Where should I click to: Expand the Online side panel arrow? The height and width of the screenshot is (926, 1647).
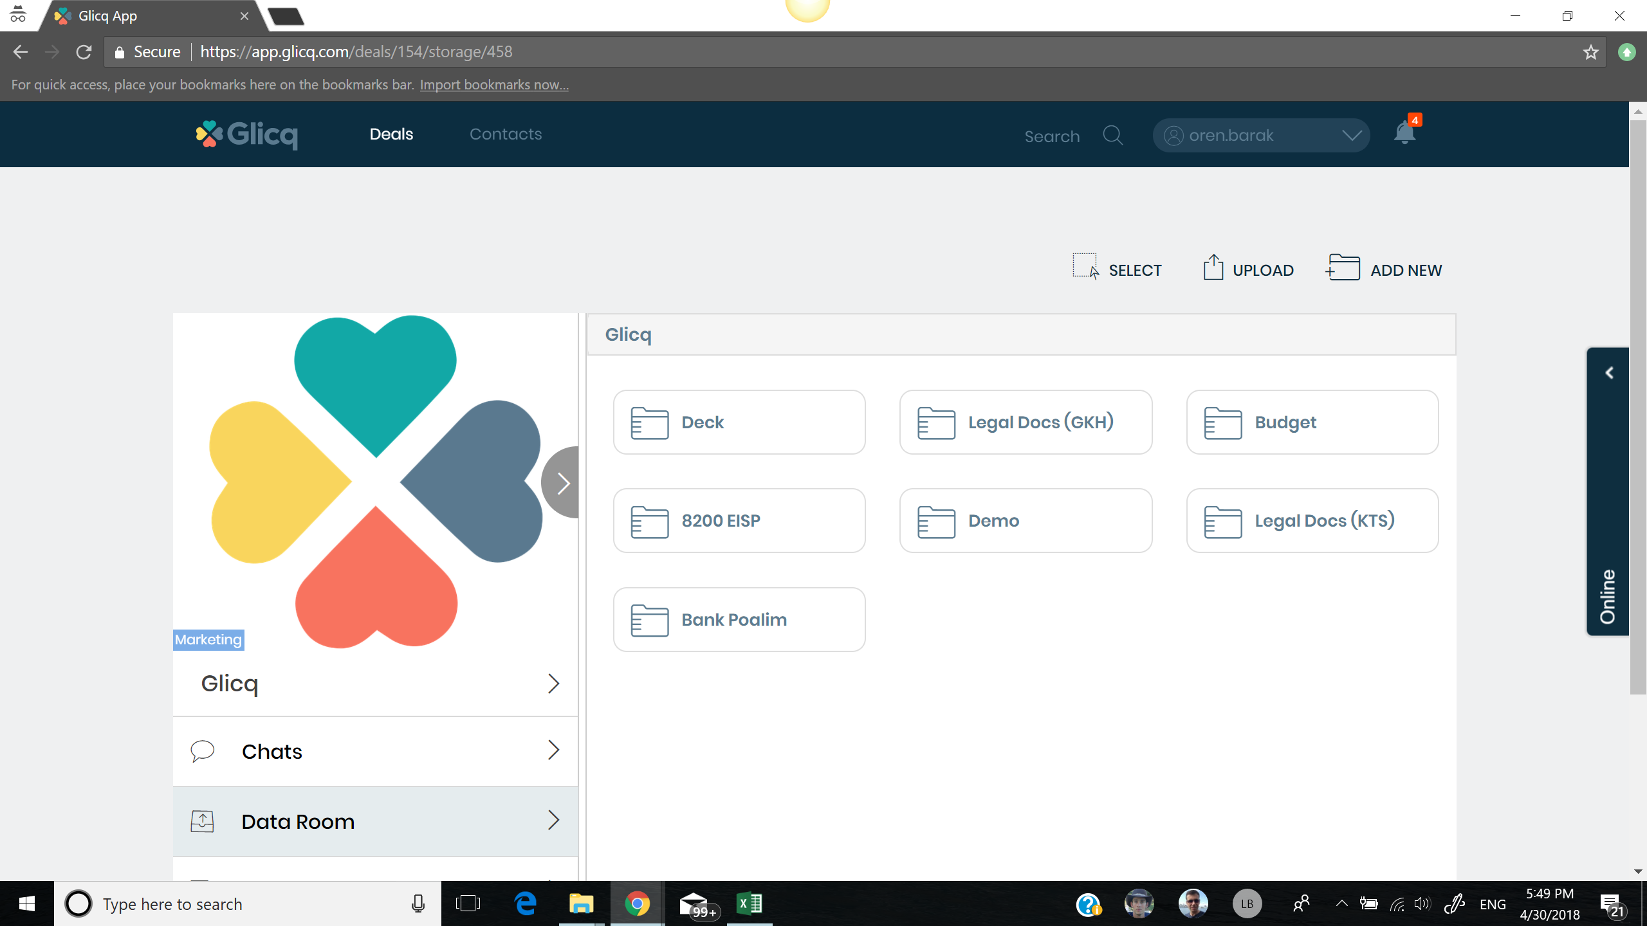coord(1609,373)
